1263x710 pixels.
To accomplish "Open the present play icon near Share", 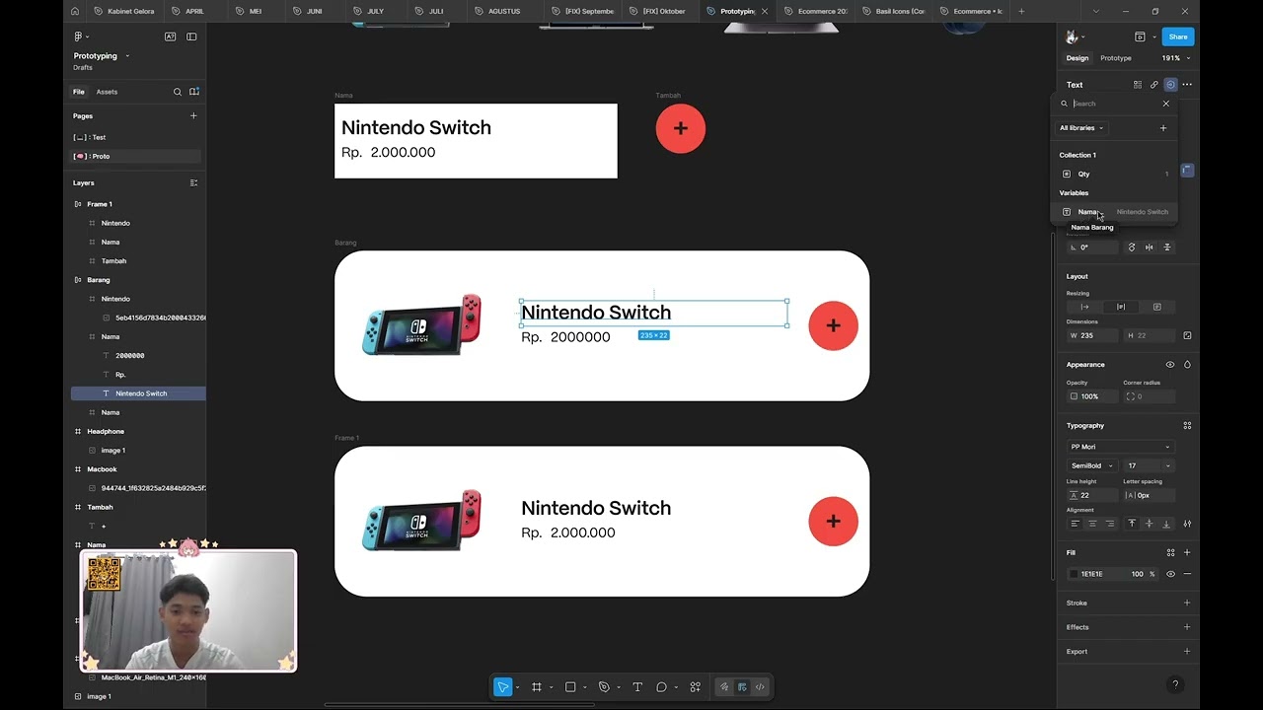I will click(x=1140, y=36).
